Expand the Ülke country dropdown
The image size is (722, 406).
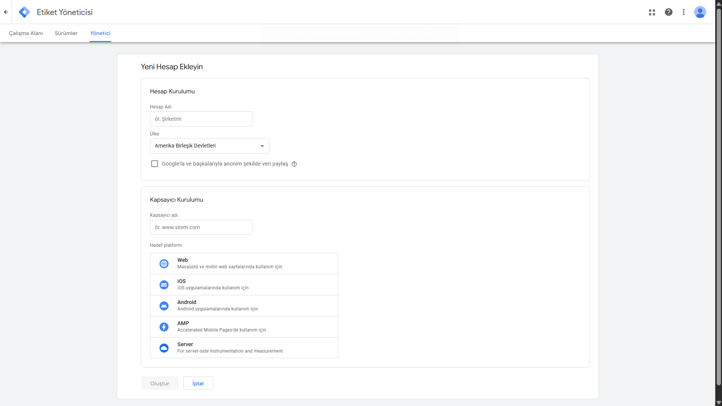pyautogui.click(x=210, y=146)
